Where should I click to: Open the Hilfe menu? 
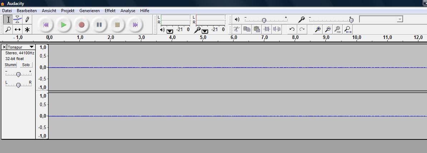[144, 11]
